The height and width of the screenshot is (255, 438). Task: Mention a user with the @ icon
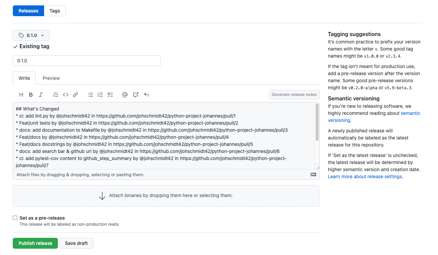[x=125, y=95]
